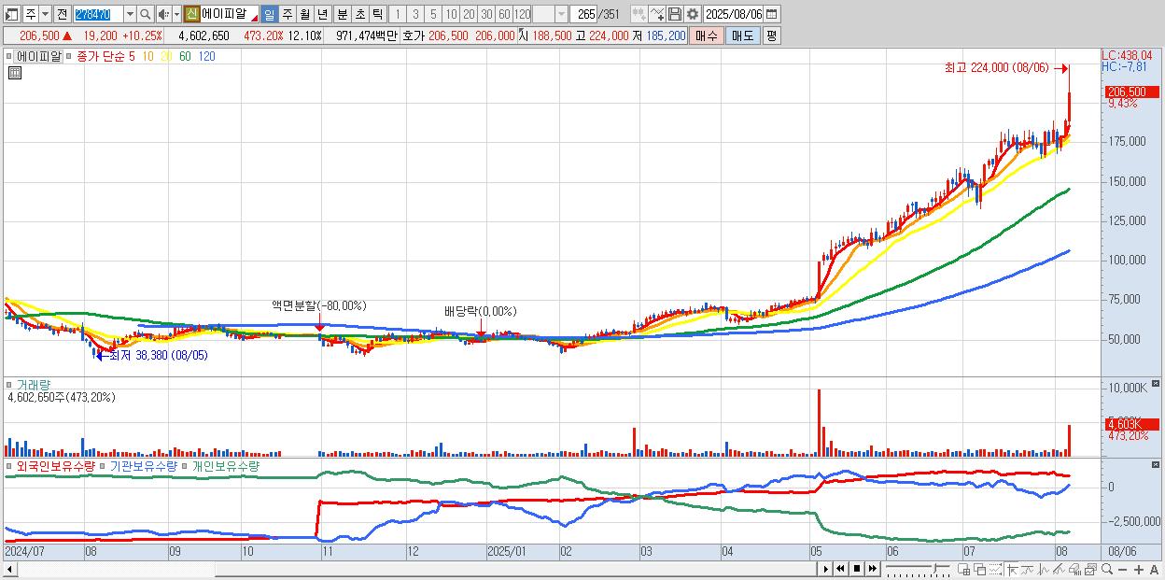Click the letter A text icon at bottom right
1165x580 pixels.
click(x=1155, y=570)
